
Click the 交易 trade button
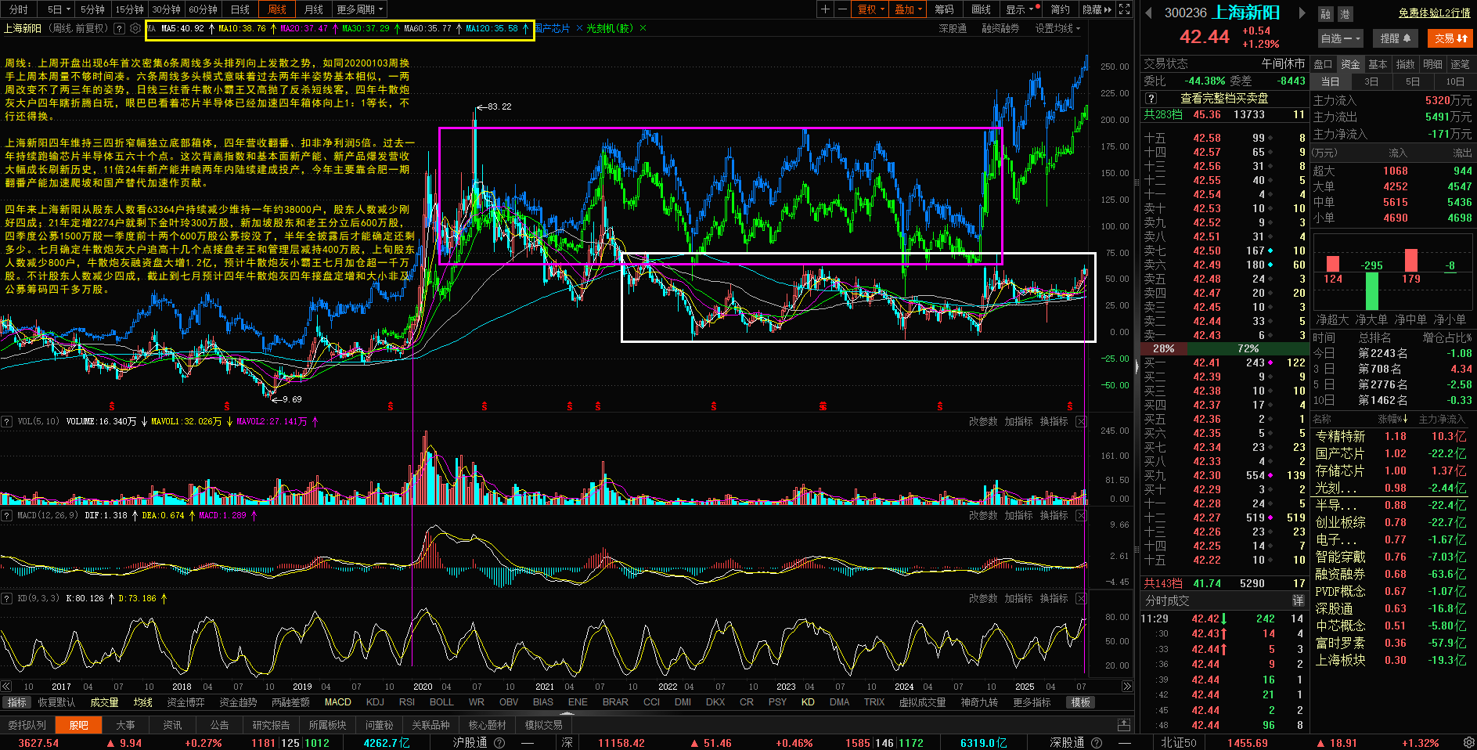click(x=1450, y=38)
